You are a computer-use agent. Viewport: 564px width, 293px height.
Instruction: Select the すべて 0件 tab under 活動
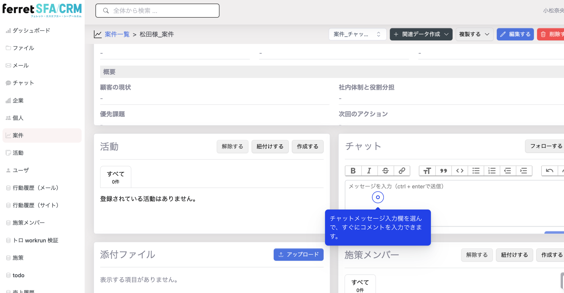point(116,177)
